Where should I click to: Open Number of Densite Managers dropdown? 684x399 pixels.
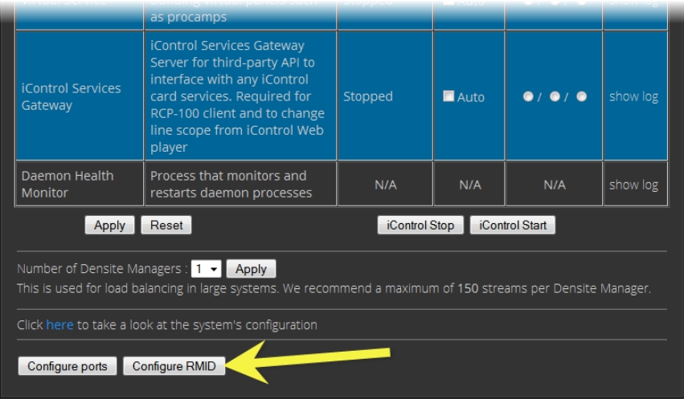point(206,269)
